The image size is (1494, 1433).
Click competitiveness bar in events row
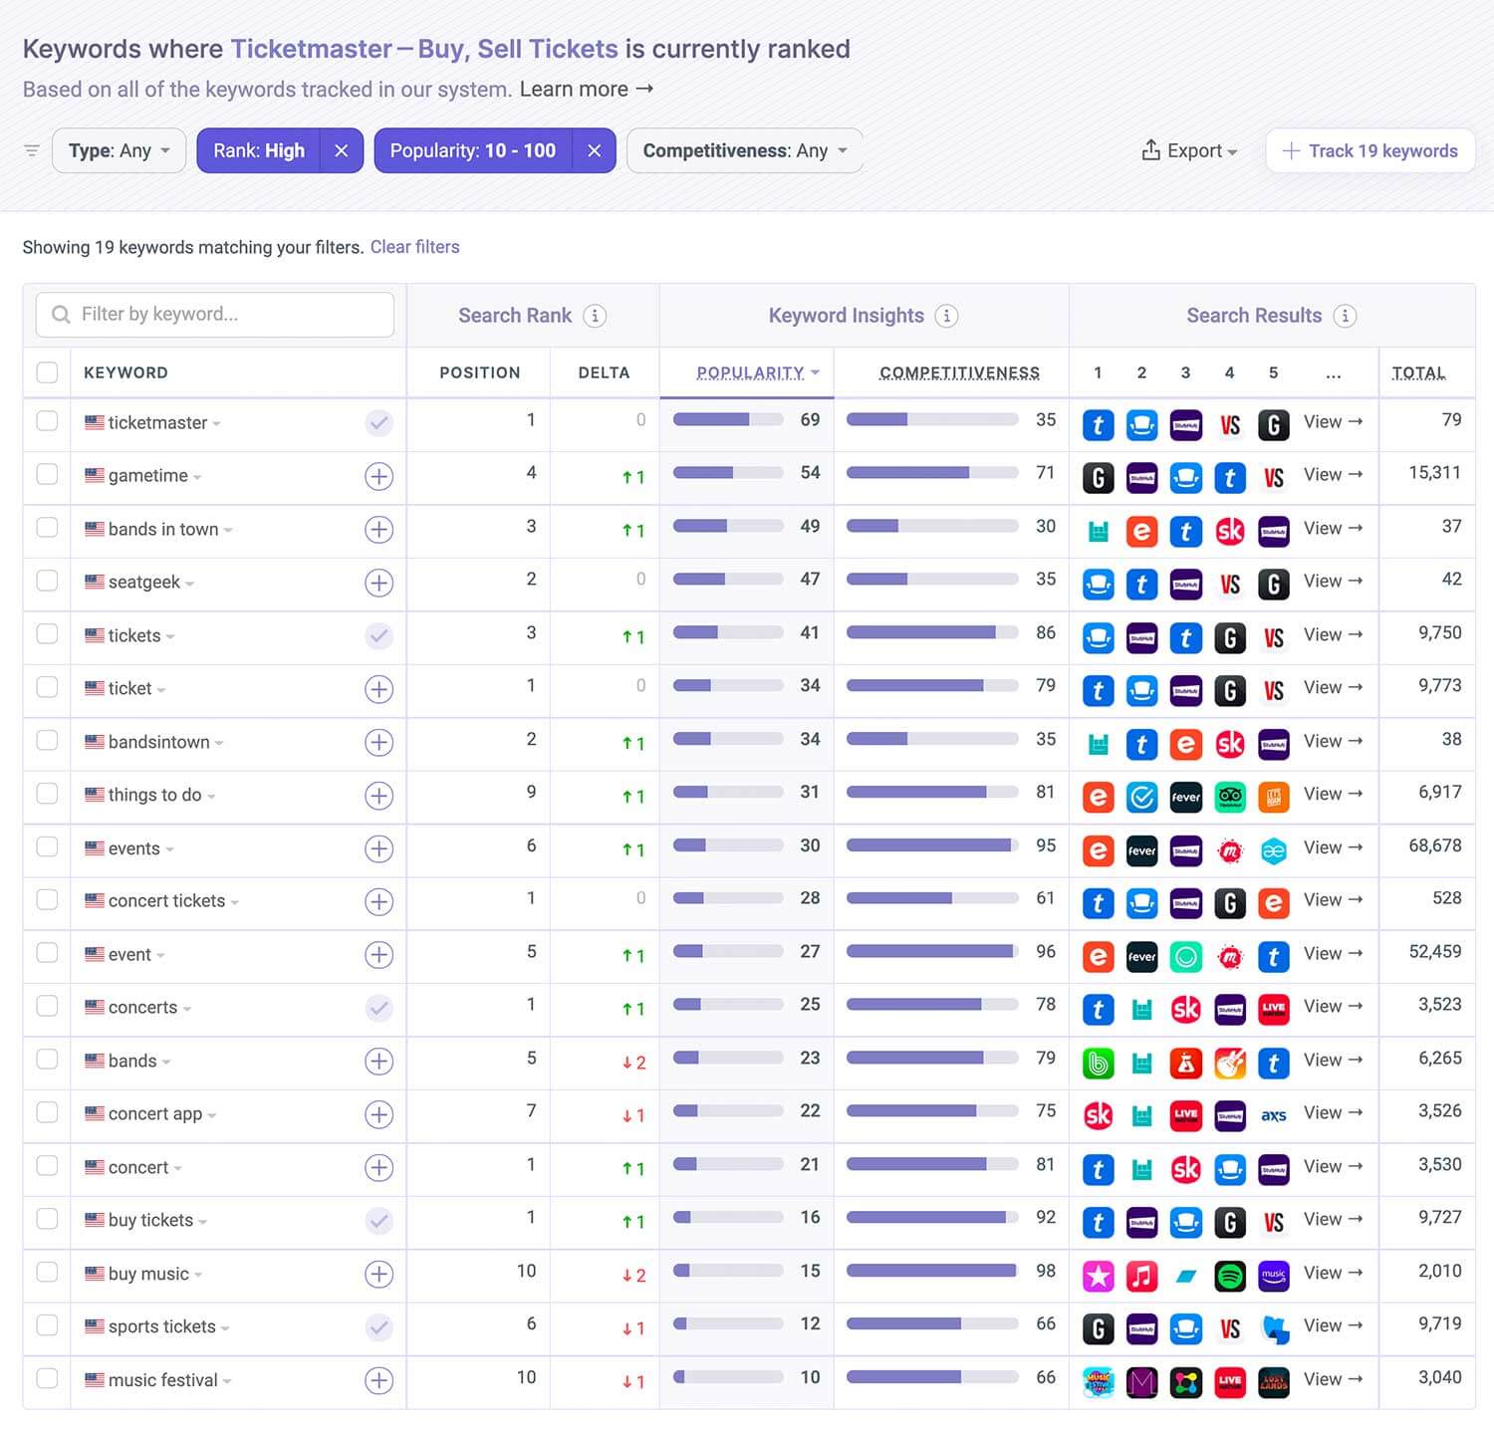932,845
